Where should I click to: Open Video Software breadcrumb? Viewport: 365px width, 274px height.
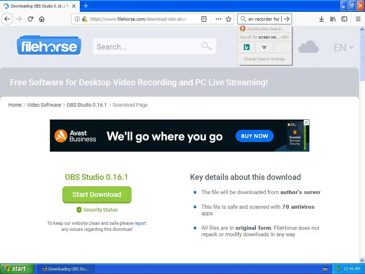(x=44, y=105)
